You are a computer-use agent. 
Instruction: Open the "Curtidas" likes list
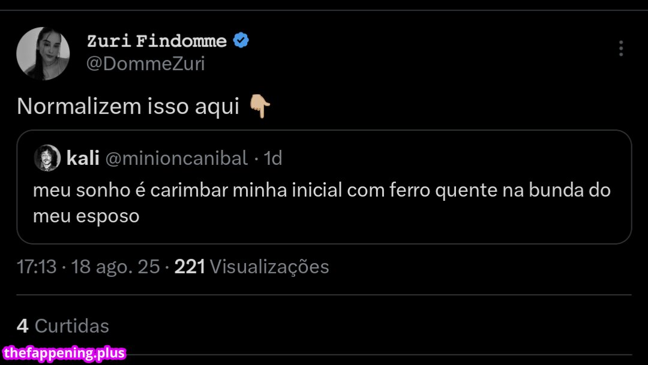coord(72,325)
